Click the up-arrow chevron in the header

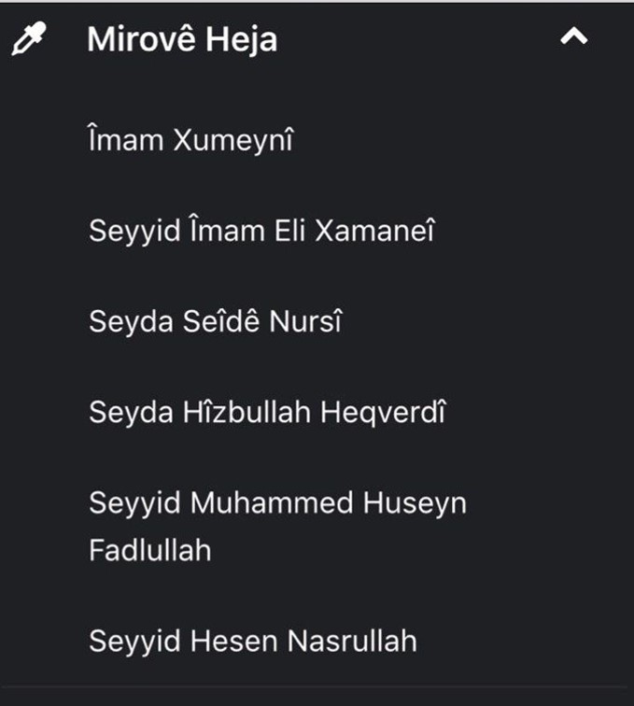(573, 36)
